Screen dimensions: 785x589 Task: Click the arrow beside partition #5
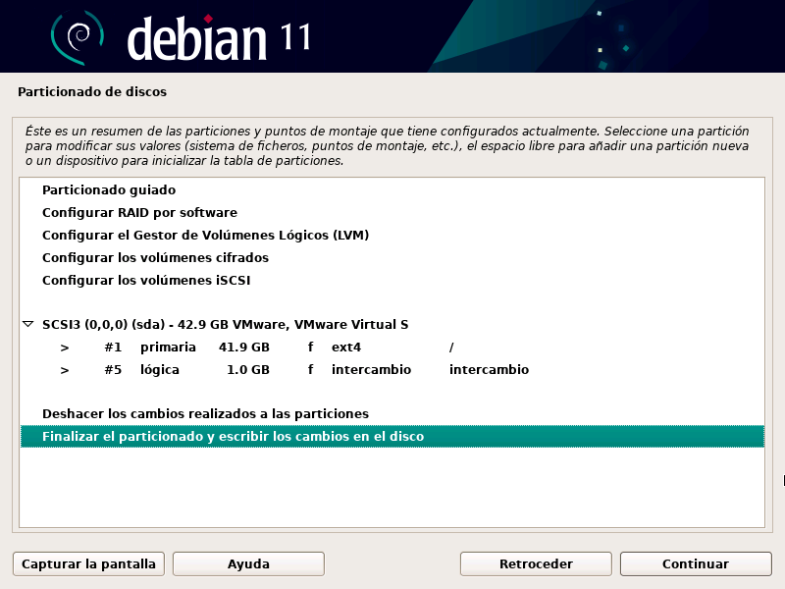(x=65, y=370)
